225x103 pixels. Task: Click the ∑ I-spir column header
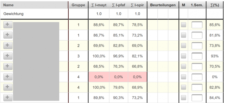click(x=137, y=5)
